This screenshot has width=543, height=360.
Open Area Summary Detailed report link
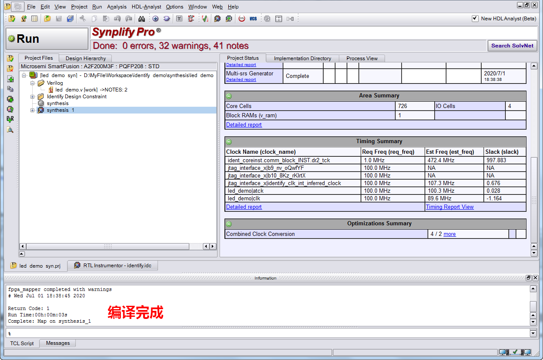244,125
